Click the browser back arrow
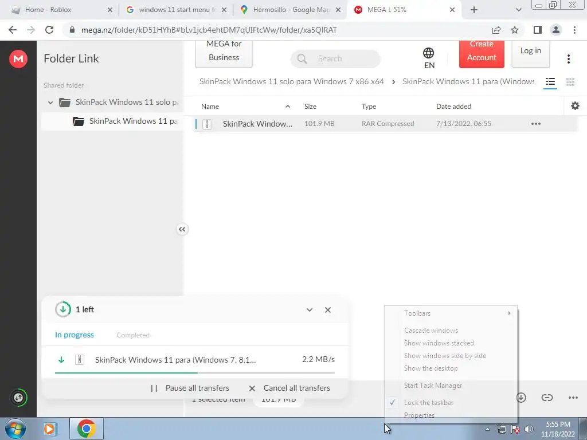Viewport: 587px width, 440px height. [13, 30]
